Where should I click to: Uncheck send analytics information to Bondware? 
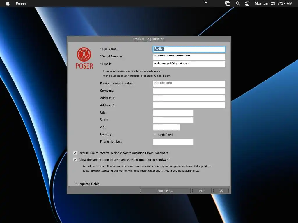75,159
